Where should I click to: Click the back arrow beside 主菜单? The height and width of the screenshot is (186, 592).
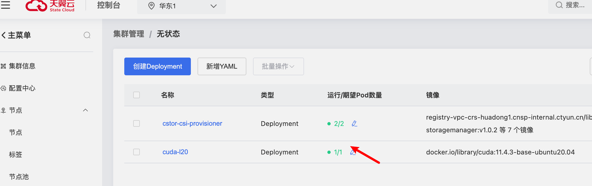[4, 35]
